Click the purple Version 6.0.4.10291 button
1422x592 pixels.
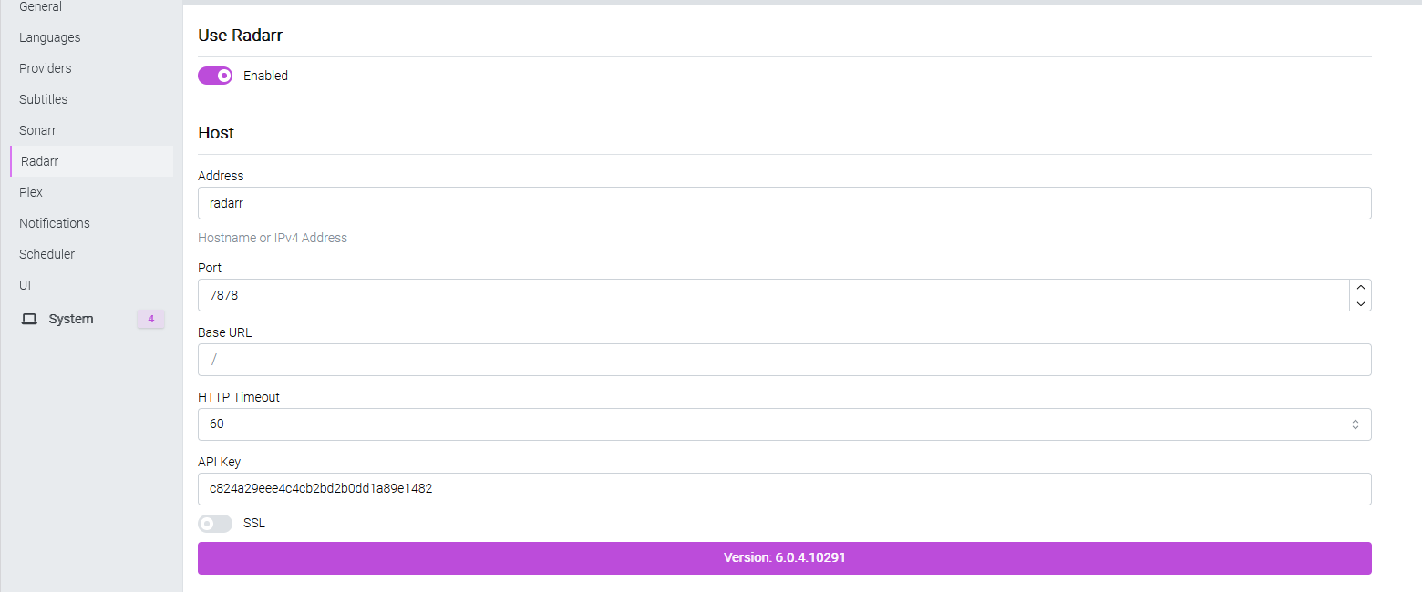tap(784, 557)
